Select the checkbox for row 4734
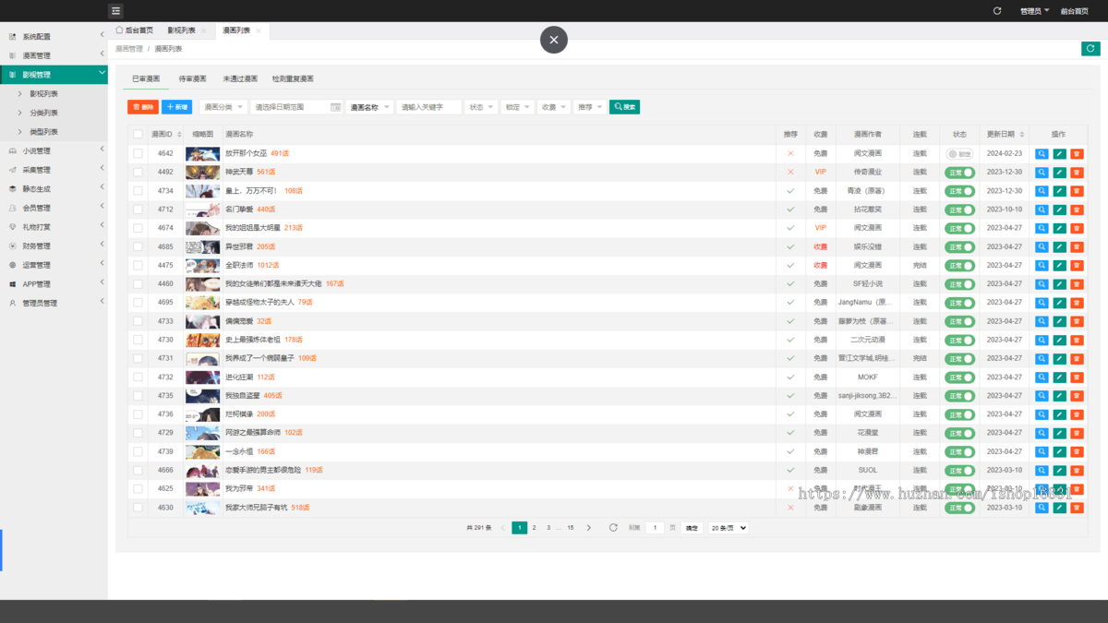This screenshot has height=623, width=1108. pyautogui.click(x=138, y=191)
